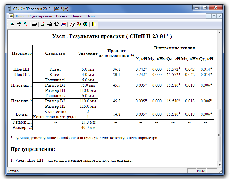Click the pressed red lightning check icon
The image size is (230, 179).
pos(72,24)
